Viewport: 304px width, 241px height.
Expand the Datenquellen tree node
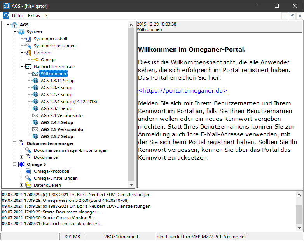coord(22,185)
